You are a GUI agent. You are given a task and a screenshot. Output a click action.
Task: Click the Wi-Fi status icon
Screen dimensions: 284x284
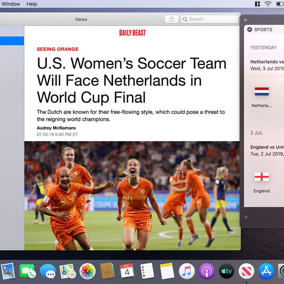[x=268, y=4]
